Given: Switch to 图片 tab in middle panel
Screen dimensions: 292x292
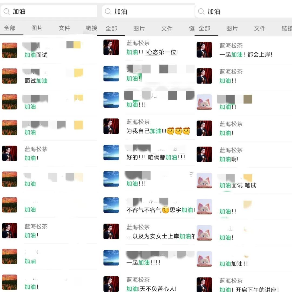Looking at the screenshot, I should point(139,28).
